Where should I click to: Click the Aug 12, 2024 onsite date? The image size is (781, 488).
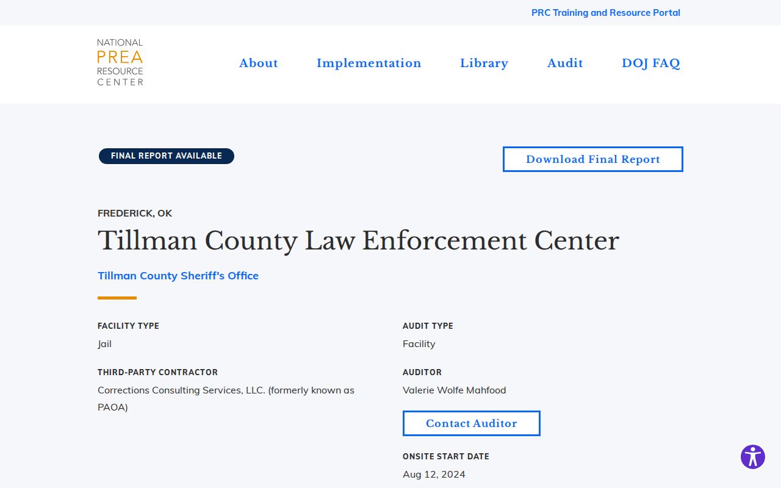click(434, 475)
